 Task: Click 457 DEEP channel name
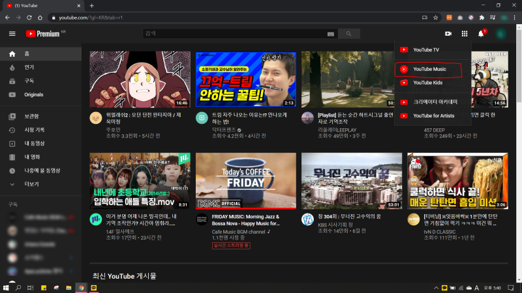tap(434, 130)
